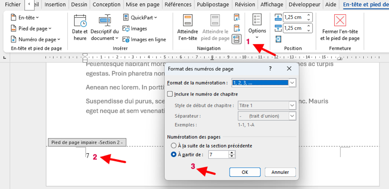389x189 pixels.
Task: Go to header with Atteindre l'en-tête
Action: pyautogui.click(x=187, y=28)
